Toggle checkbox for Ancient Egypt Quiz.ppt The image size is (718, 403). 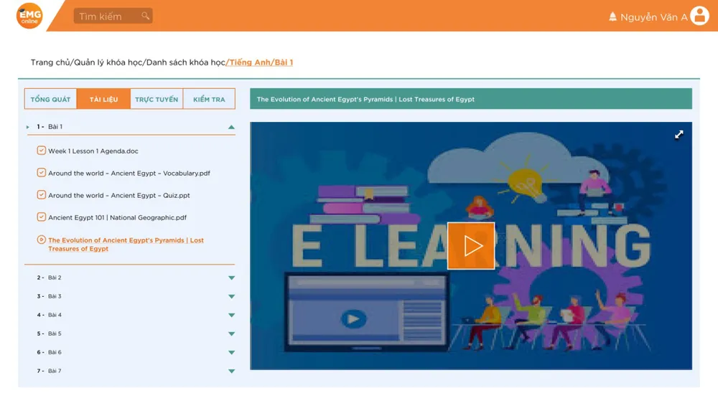(x=41, y=195)
